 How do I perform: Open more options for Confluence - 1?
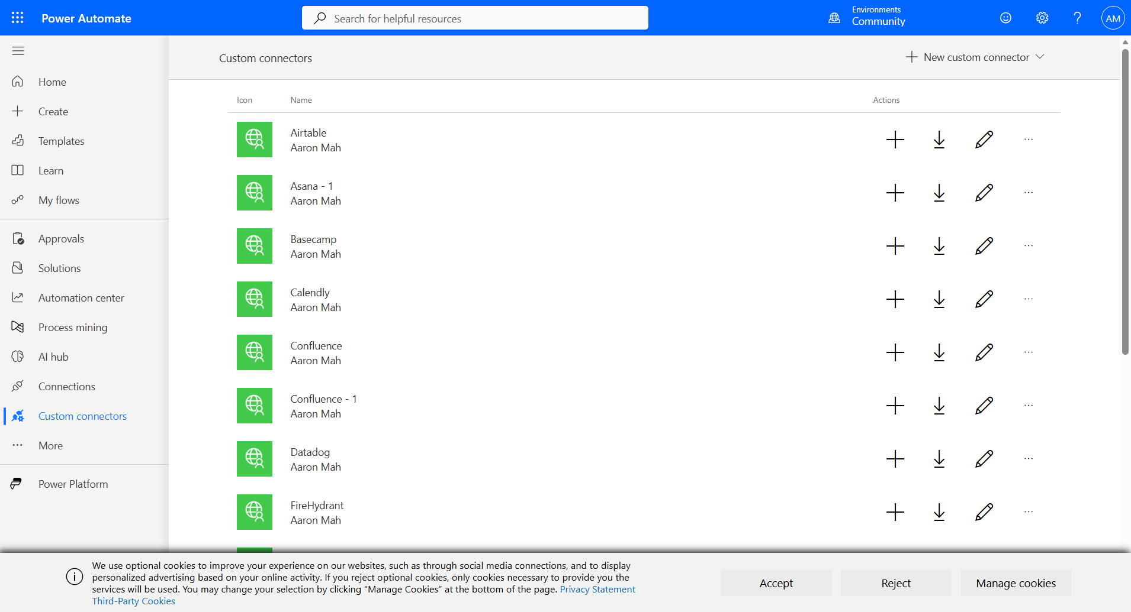coord(1029,406)
